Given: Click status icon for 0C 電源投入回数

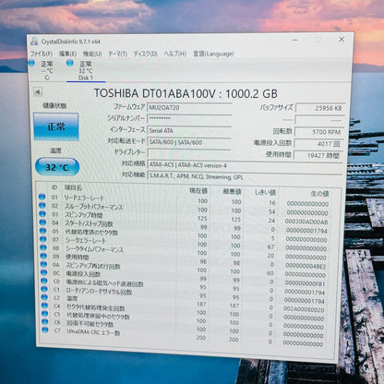Looking at the screenshot, I should pyautogui.click(x=44, y=272).
